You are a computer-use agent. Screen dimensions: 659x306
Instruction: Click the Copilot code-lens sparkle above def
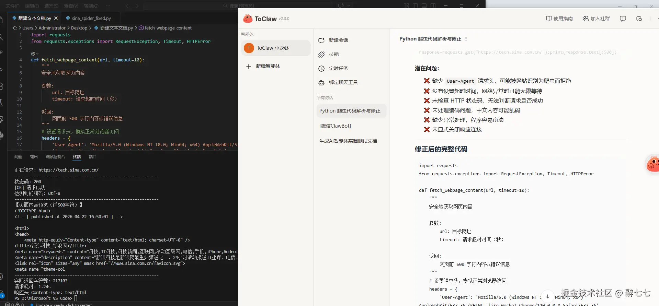click(x=34, y=54)
